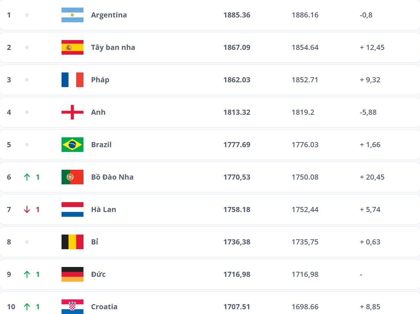The height and width of the screenshot is (314, 420).
Task: Open the Tây ban nha team link
Action: [x=113, y=47]
